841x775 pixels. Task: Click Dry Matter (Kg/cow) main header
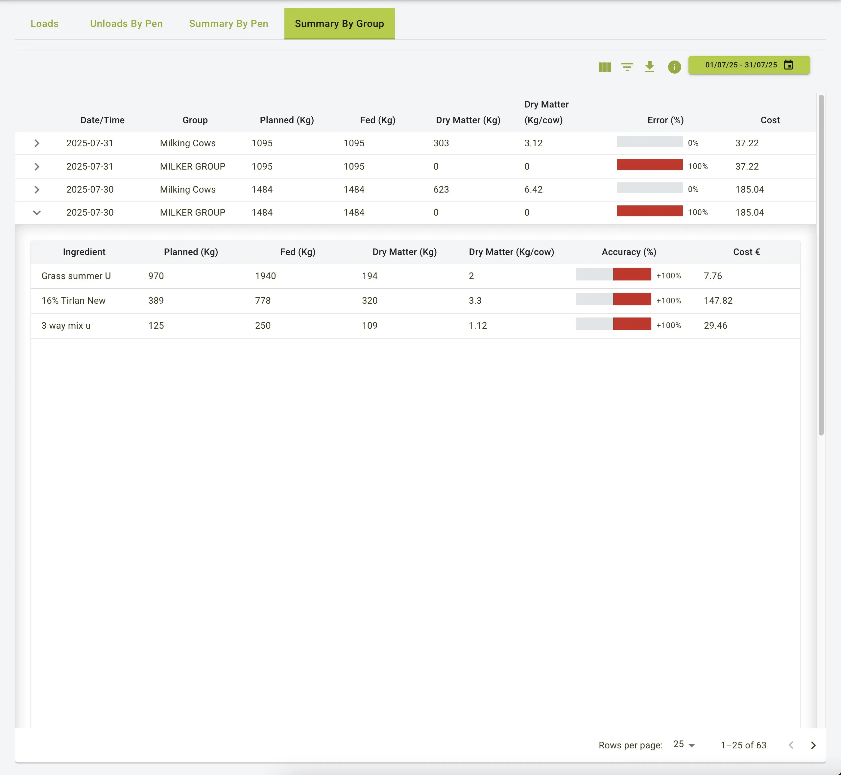(x=546, y=112)
